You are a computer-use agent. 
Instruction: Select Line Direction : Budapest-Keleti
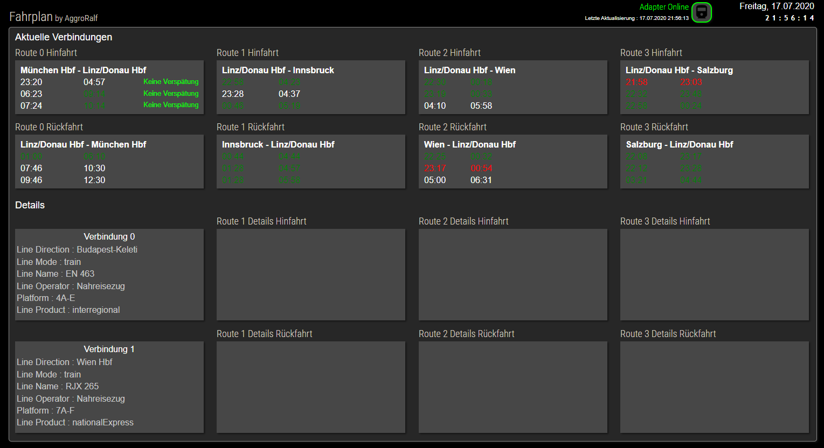click(x=77, y=249)
